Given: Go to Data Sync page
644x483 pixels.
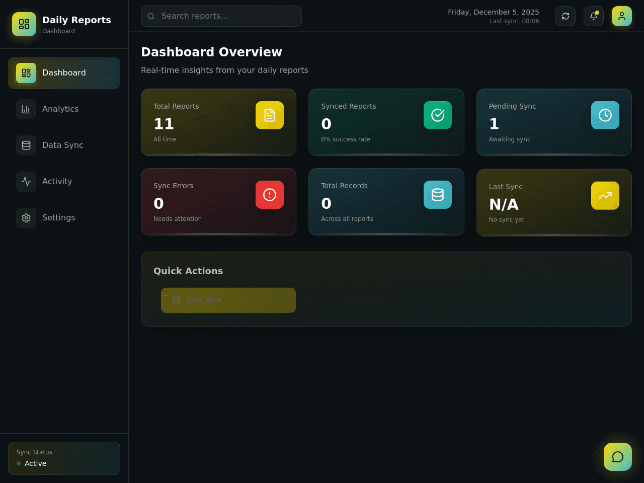Looking at the screenshot, I should pos(64,145).
